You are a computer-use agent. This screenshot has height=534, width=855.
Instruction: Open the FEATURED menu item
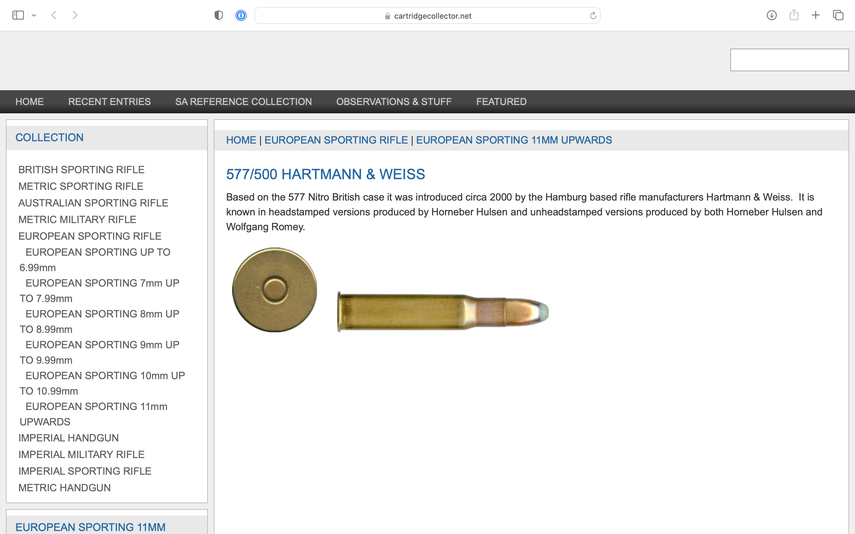point(501,102)
